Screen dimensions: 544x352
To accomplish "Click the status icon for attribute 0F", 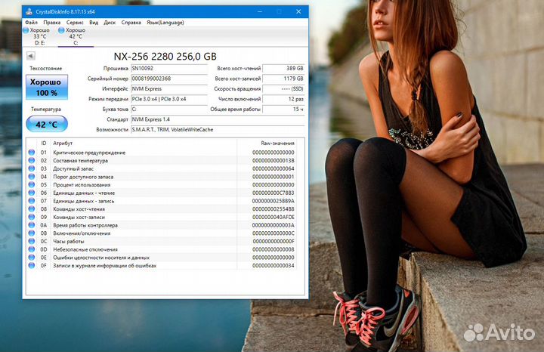I will coord(32,265).
